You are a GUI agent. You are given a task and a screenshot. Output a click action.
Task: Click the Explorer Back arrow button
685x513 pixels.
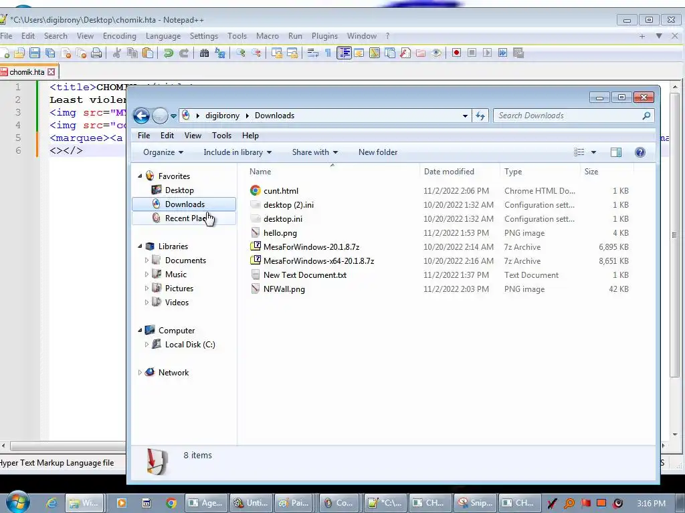point(141,116)
